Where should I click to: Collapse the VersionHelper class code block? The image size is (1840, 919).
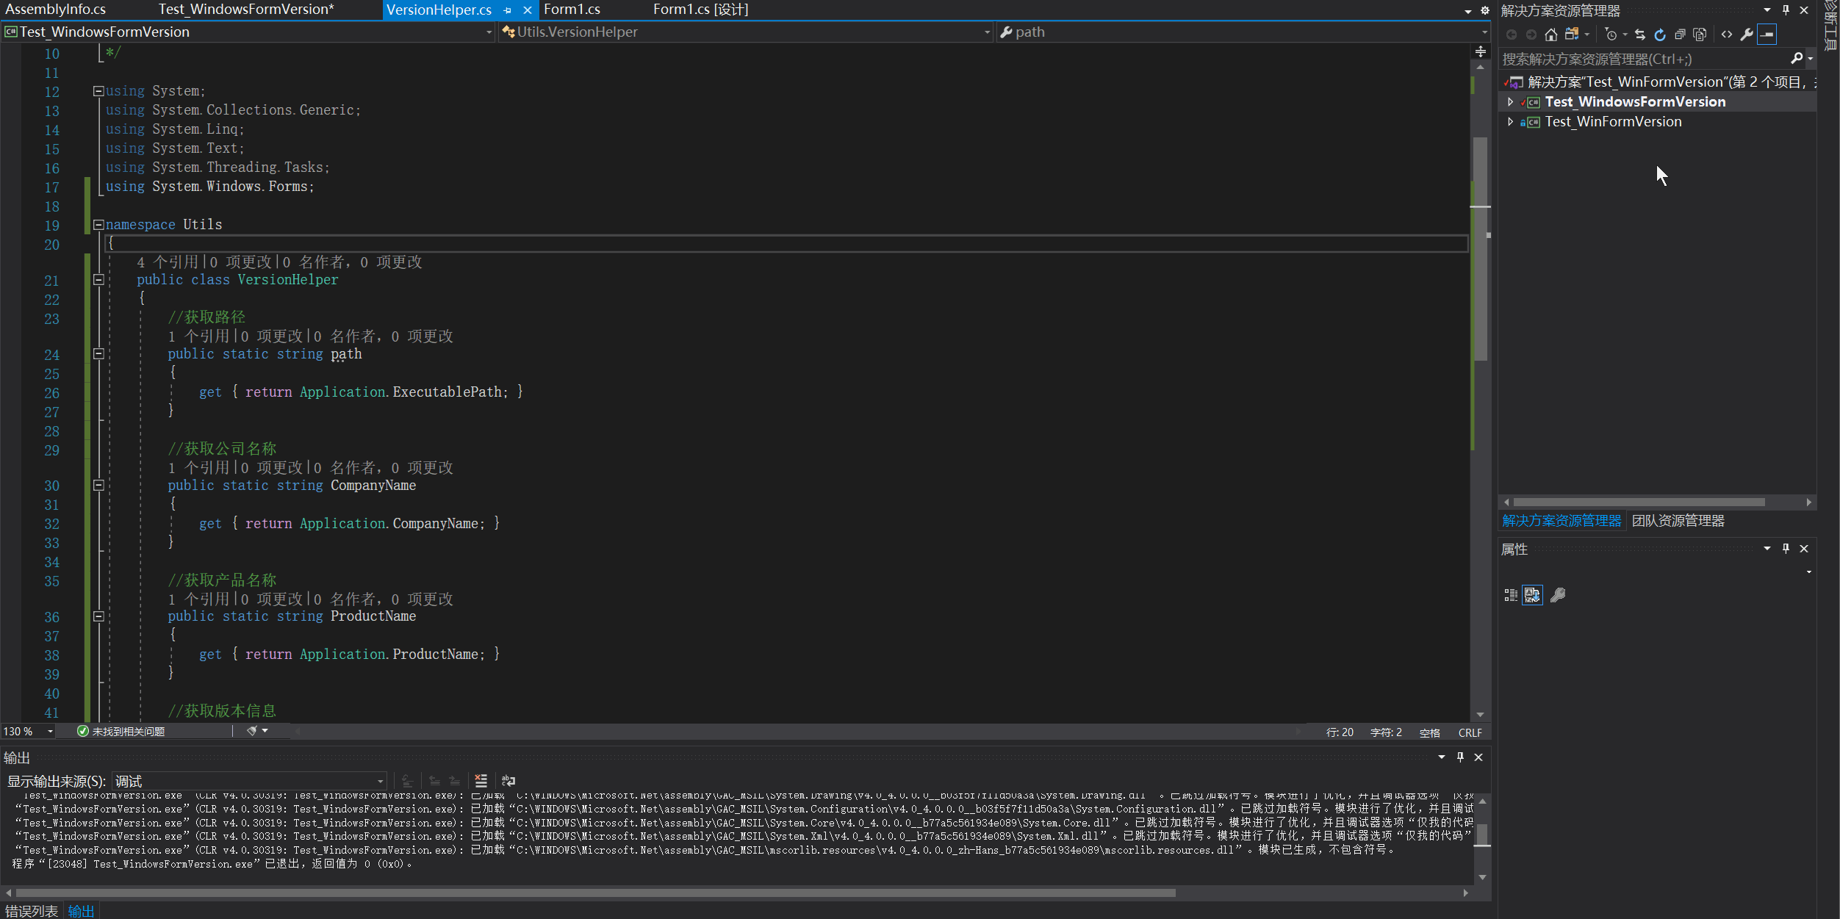pos(98,280)
